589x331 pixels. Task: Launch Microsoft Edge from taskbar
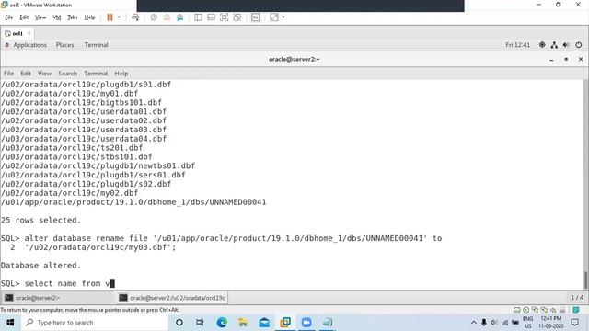[222, 323]
